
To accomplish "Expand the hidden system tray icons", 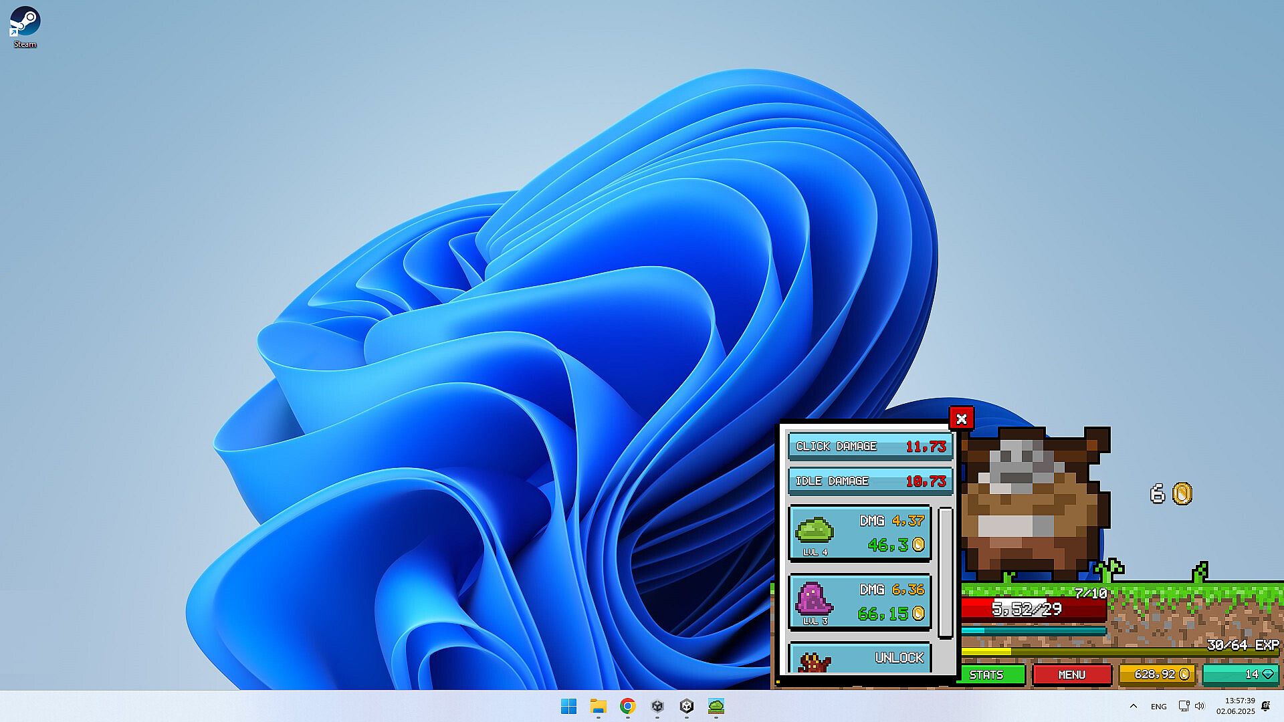I will pos(1133,707).
